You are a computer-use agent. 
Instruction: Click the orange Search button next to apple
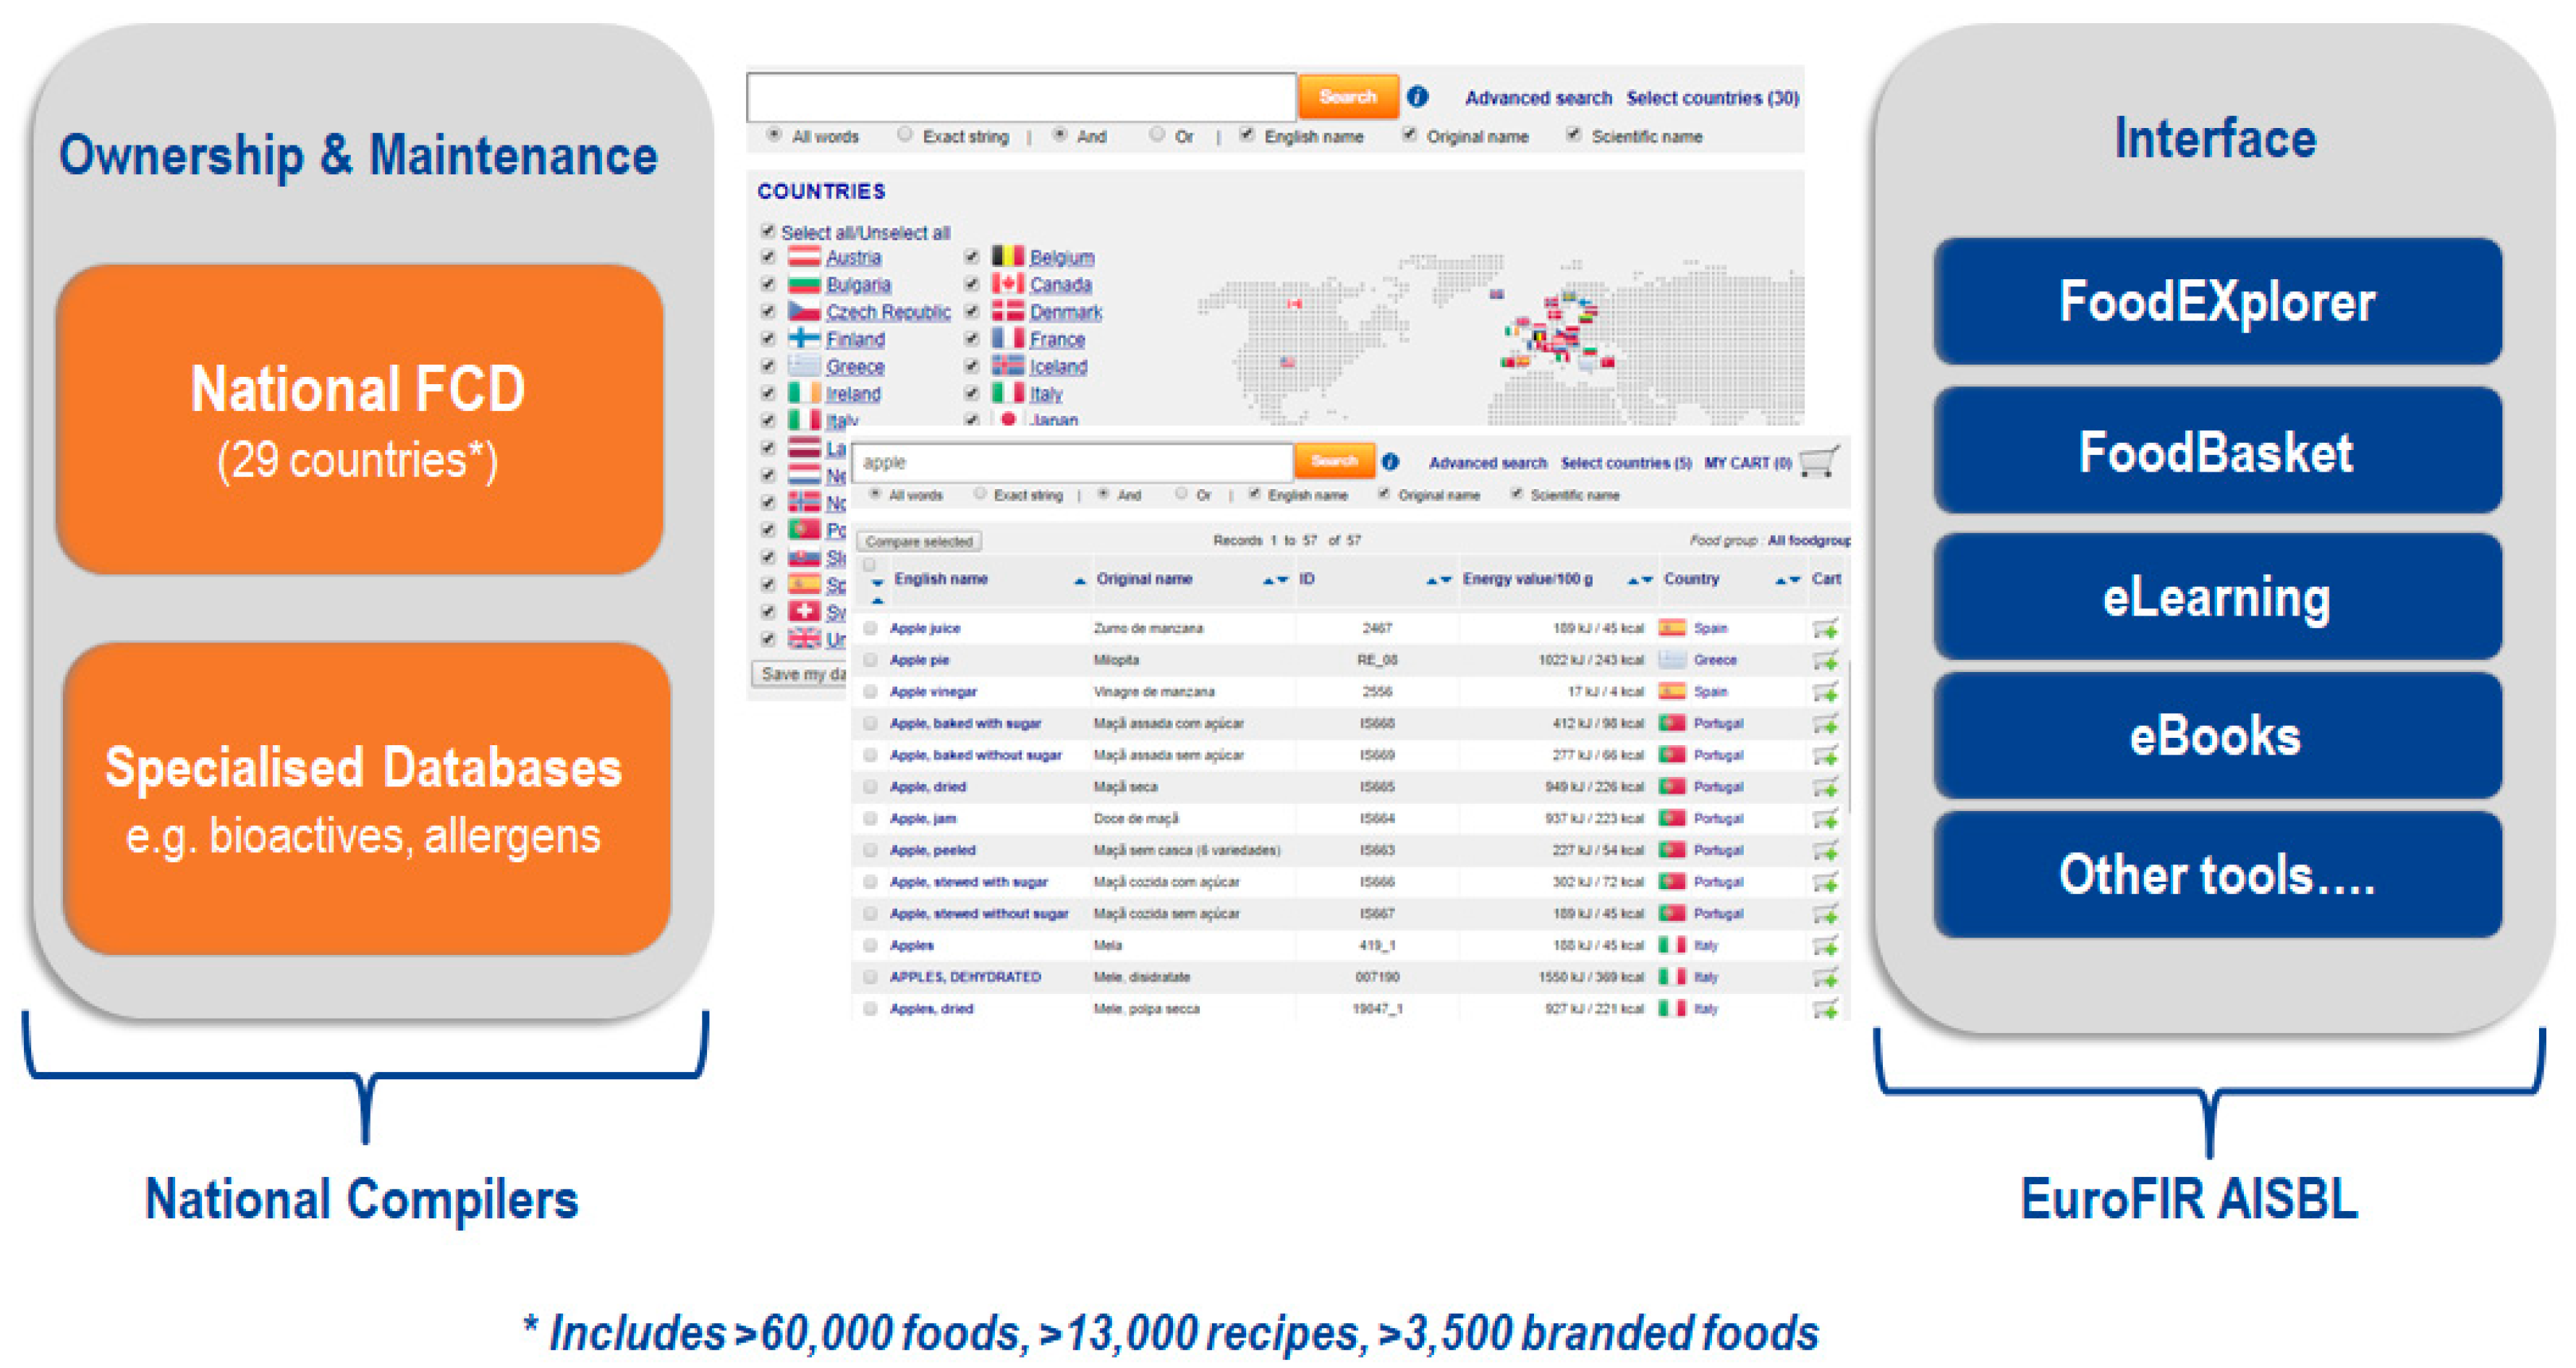point(1334,461)
